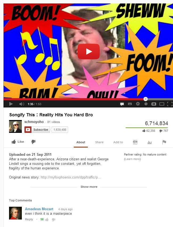This screenshot has height=227, width=173.
Task: Dislike the video with thumbs down icon
Action: (33, 142)
